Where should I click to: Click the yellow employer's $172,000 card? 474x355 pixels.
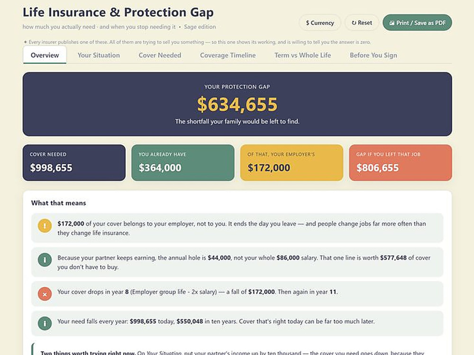tap(292, 163)
